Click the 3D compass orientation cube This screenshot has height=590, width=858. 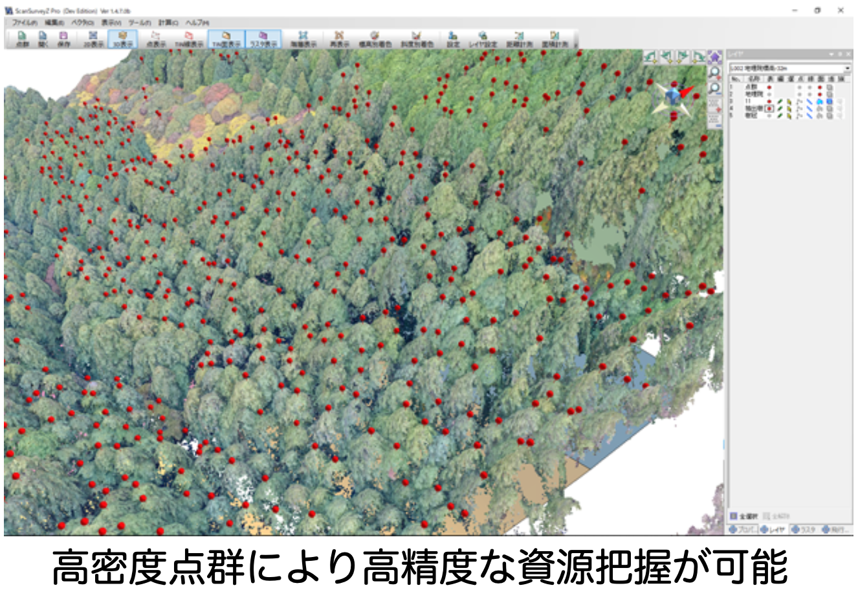pos(674,97)
